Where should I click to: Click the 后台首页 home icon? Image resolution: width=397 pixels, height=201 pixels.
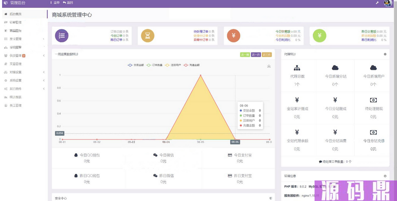[x=6, y=14]
